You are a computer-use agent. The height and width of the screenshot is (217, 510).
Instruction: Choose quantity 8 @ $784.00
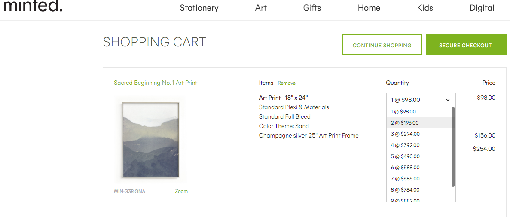click(418, 189)
